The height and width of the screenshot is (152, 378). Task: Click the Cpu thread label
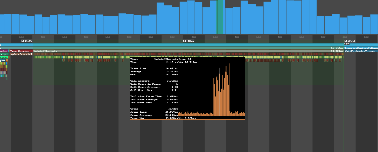click(347, 44)
